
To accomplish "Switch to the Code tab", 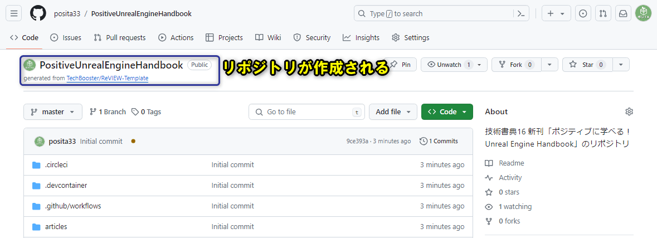I will (25, 38).
